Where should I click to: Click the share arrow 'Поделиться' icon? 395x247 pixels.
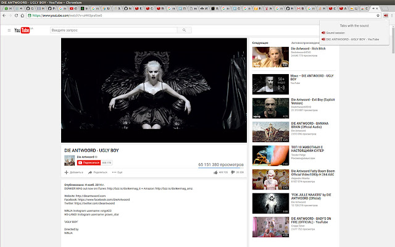point(90,172)
